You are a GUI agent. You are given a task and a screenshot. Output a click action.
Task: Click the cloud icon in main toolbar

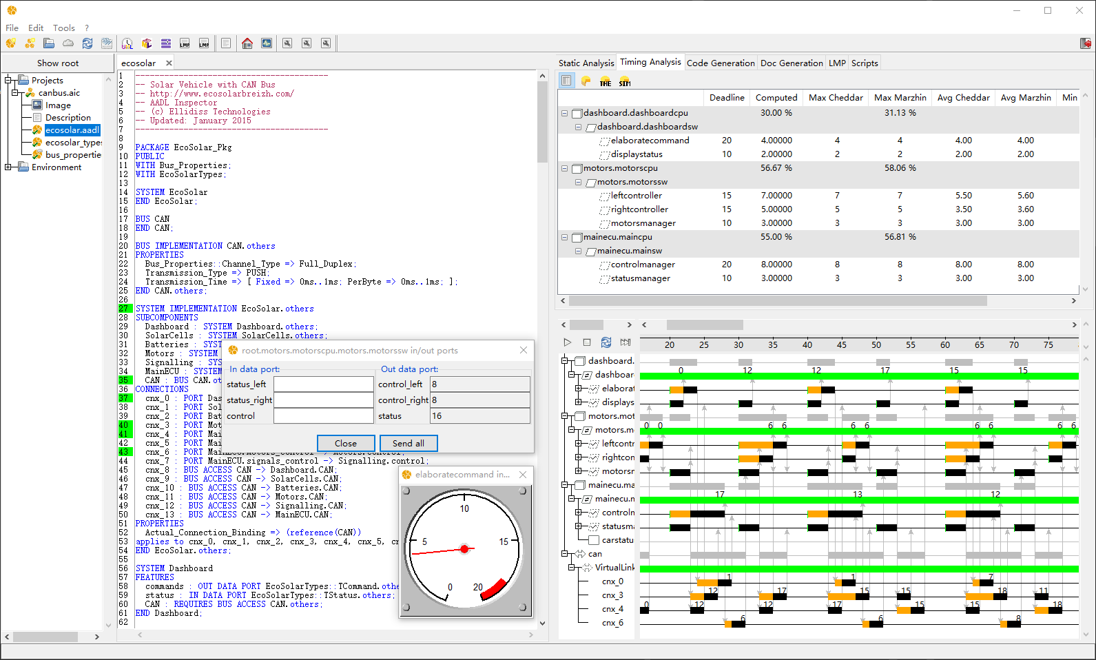[68, 43]
